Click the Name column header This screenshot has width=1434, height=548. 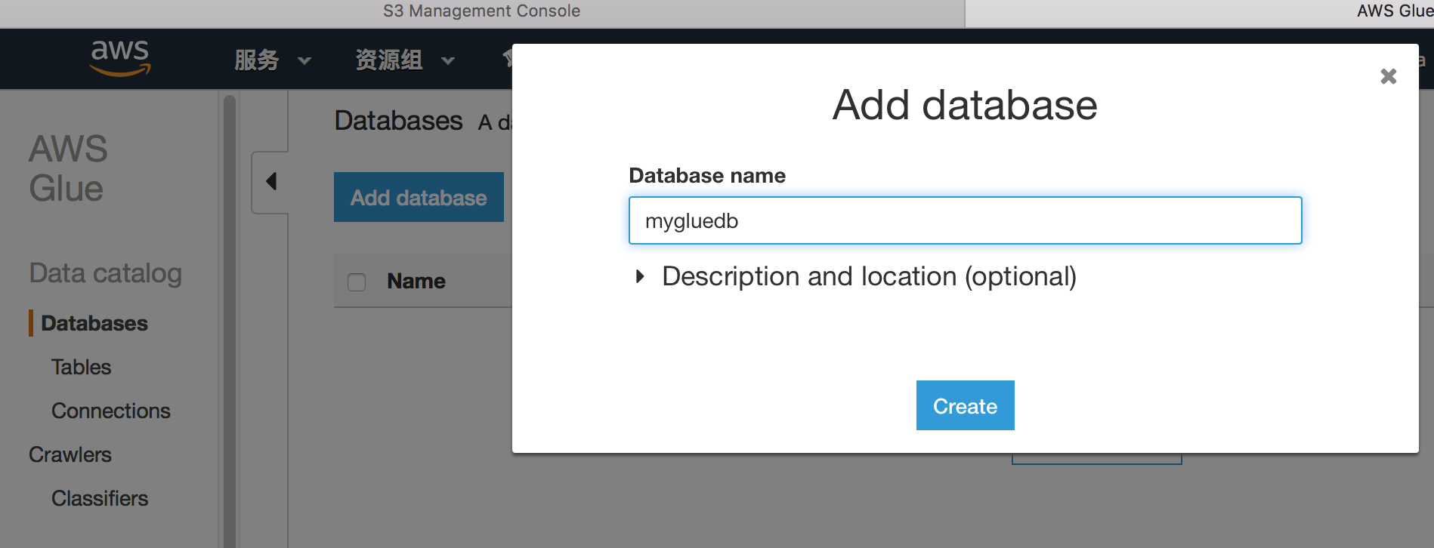416,282
